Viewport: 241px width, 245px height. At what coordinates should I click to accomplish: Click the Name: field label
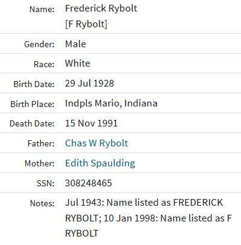tap(42, 9)
